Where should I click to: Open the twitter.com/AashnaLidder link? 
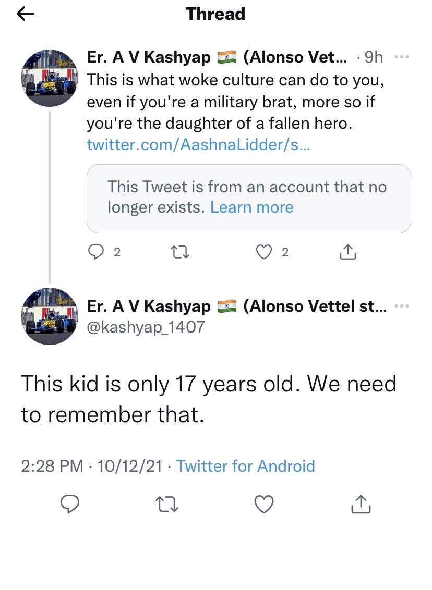(x=198, y=144)
